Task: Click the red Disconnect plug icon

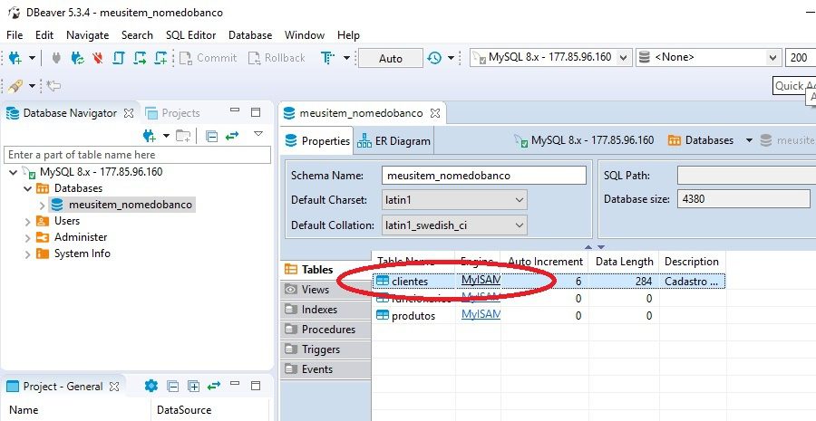Action: pyautogui.click(x=98, y=58)
